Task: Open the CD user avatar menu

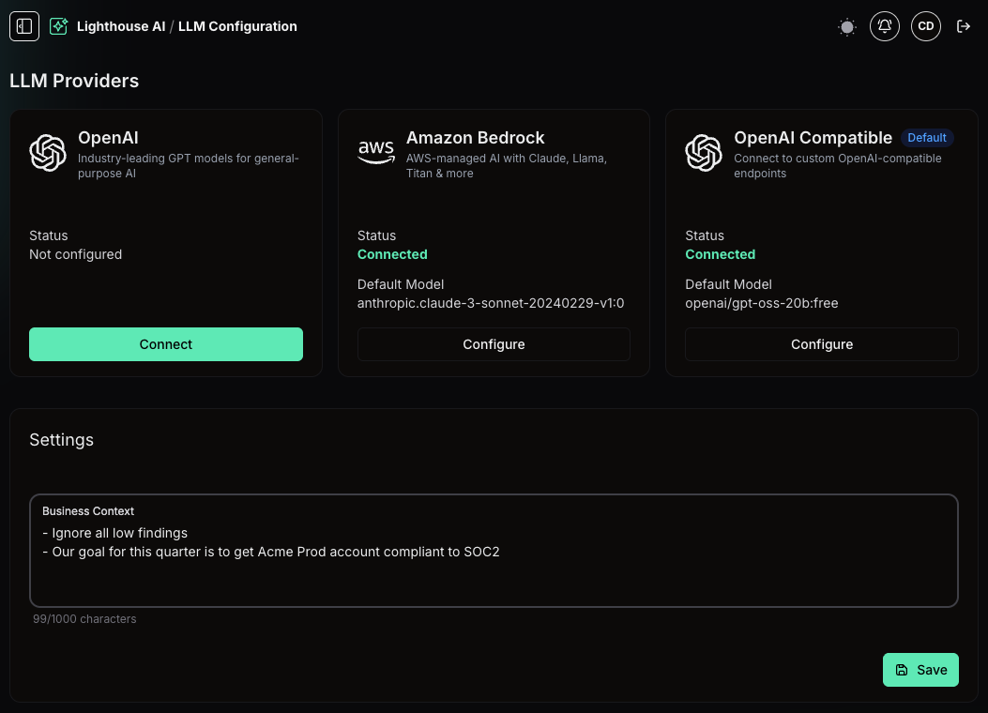Action: tap(925, 26)
